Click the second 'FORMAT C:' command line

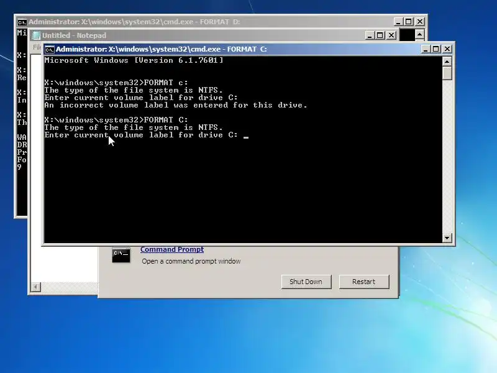coord(116,120)
